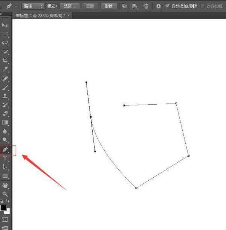The height and width of the screenshot is (230, 226).
Task: Select the Gradient tool
Action: click(x=5, y=122)
